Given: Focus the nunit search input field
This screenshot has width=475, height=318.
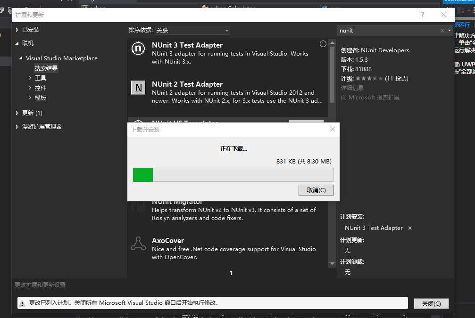Looking at the screenshot, I should [388, 31].
